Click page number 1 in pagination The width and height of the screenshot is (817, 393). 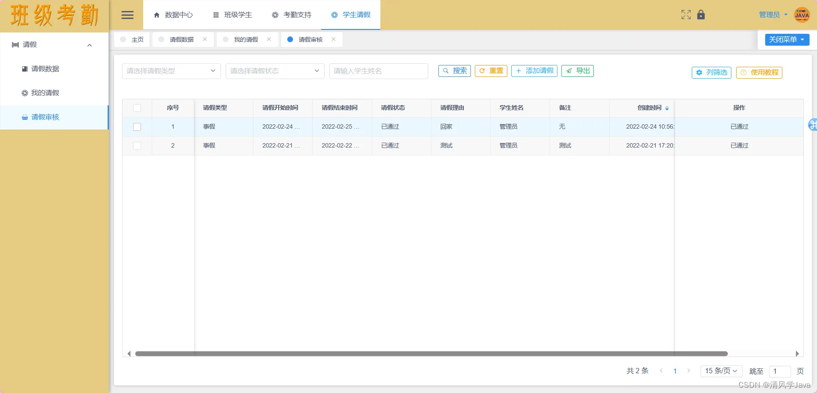coord(675,371)
